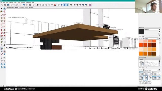Screen dimensions: 162x91
Task: Switch to the Spintelės scene tab
Action: [31, 7]
